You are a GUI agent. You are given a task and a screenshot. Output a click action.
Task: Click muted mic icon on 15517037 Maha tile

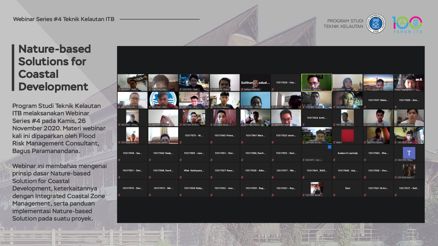point(365,107)
